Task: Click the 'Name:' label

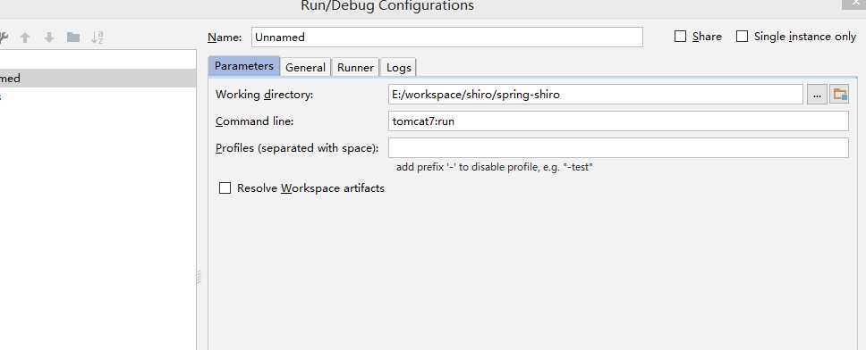Action: point(225,37)
